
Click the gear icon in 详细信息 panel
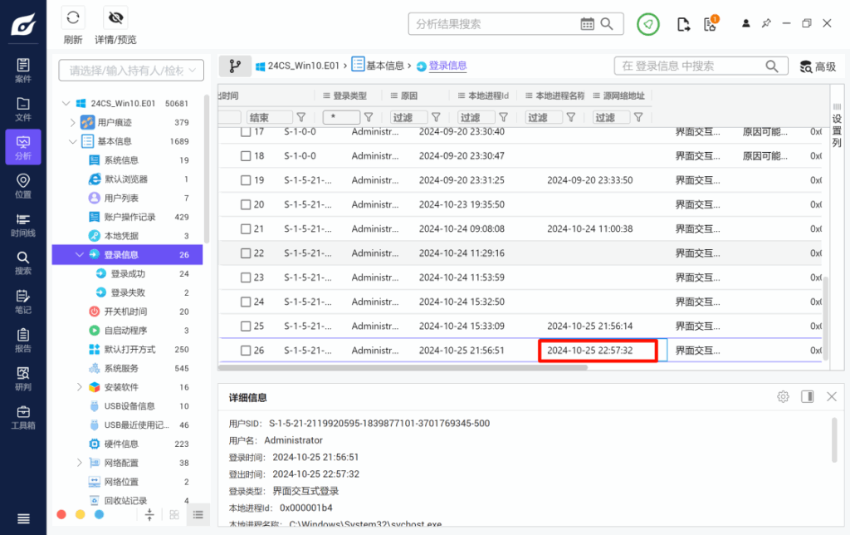pos(782,396)
